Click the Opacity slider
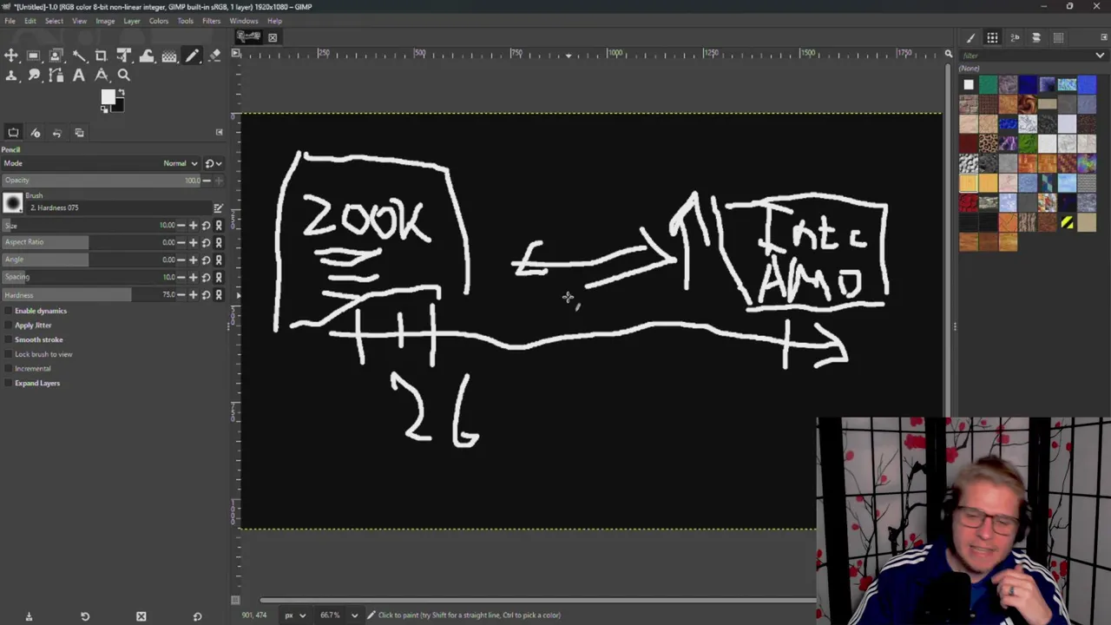The height and width of the screenshot is (625, 1111). click(102, 181)
